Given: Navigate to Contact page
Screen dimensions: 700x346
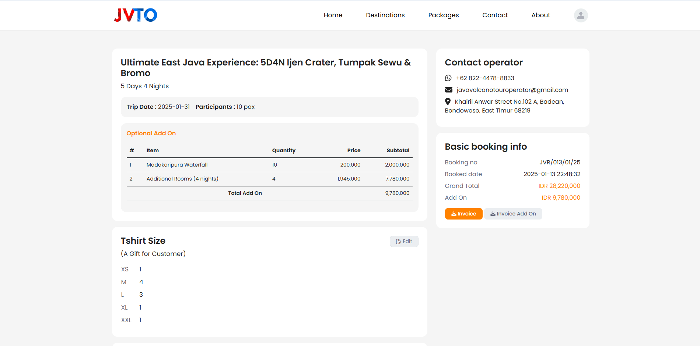Looking at the screenshot, I should [x=495, y=15].
